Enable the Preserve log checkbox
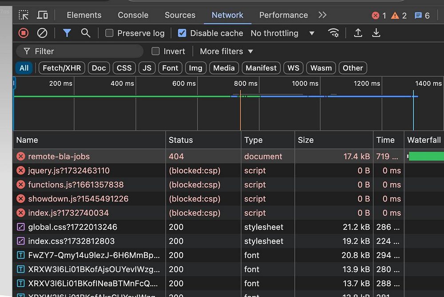444x297 pixels. click(109, 33)
